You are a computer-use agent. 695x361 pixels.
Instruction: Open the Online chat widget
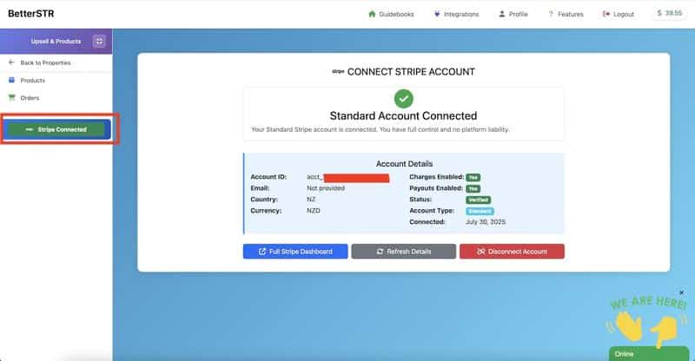coord(649,354)
